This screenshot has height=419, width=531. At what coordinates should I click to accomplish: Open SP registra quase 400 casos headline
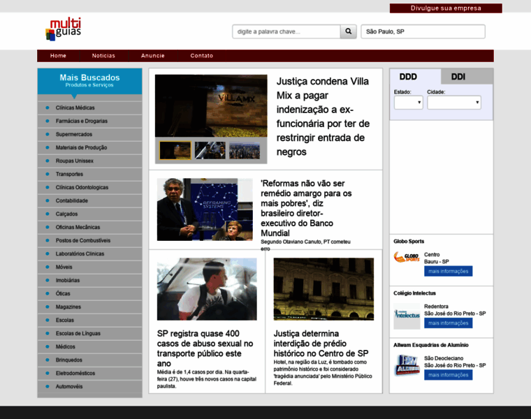[205, 348]
